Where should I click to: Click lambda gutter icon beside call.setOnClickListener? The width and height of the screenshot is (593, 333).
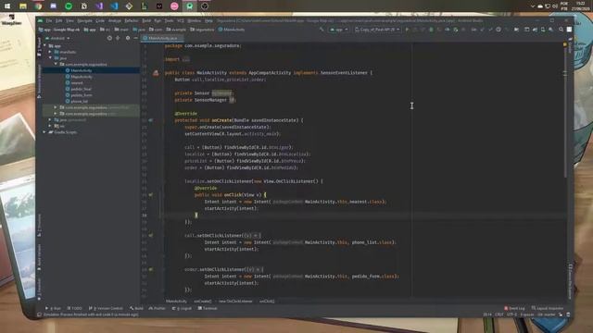tap(151, 235)
